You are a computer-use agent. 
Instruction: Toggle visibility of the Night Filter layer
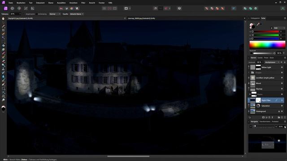point(282,100)
